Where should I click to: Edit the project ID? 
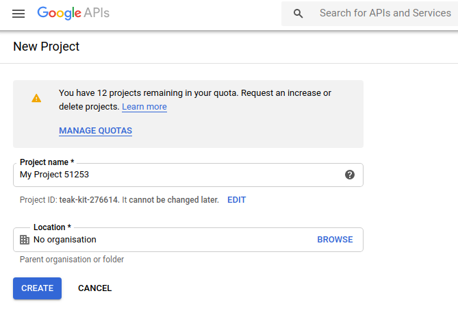[236, 200]
